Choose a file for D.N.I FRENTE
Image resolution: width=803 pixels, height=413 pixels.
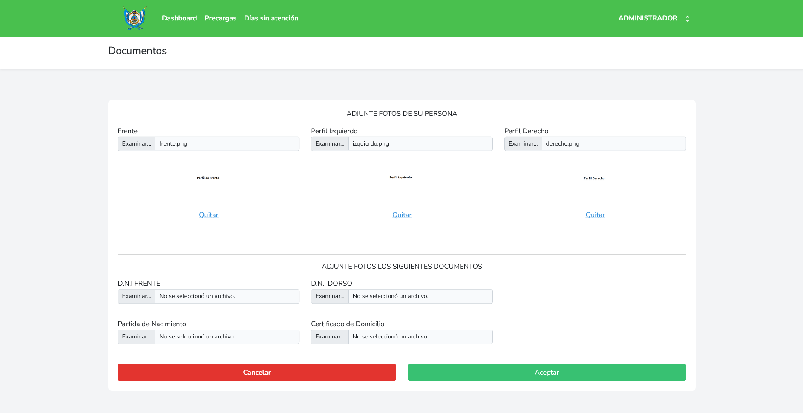[x=136, y=296]
